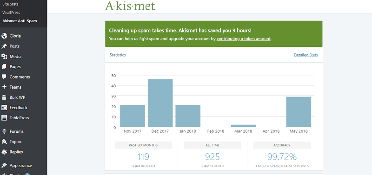Click the Forums icon in sidebar

tap(4, 131)
